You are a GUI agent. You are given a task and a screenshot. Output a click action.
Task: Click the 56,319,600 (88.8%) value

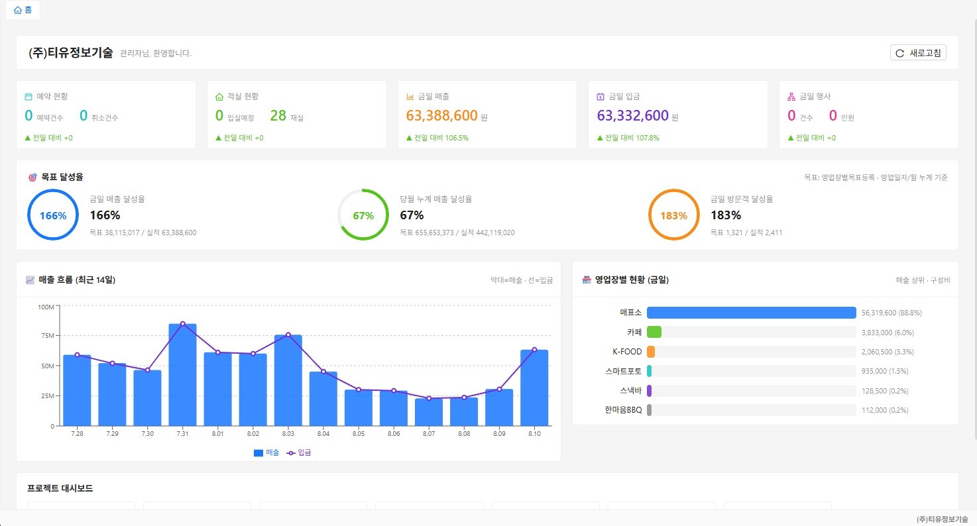(x=891, y=313)
